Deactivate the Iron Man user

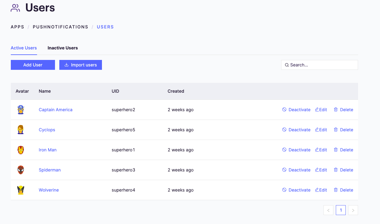[296, 150]
